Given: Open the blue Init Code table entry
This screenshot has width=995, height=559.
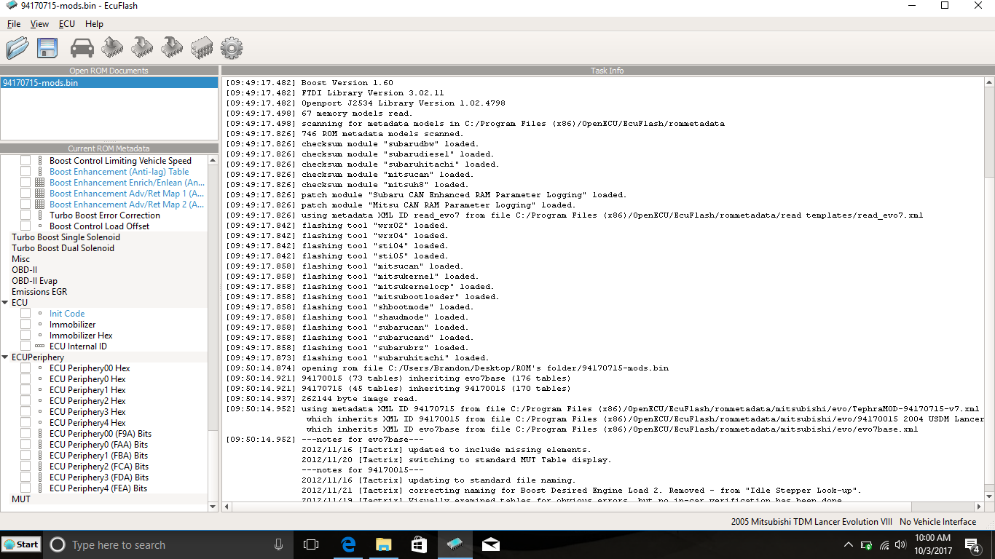Looking at the screenshot, I should click(x=67, y=314).
